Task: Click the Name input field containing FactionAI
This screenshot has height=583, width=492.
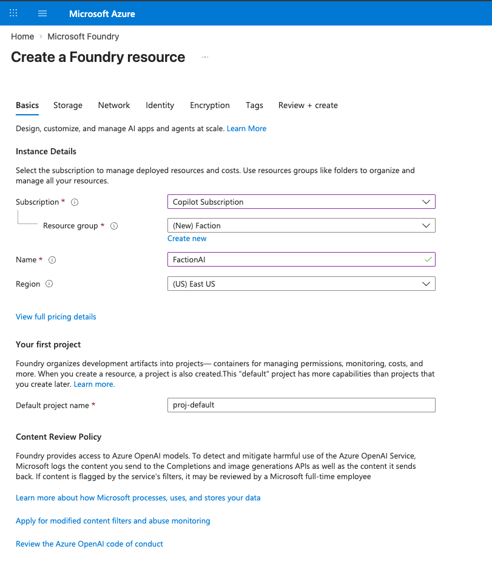Action: 294,259
